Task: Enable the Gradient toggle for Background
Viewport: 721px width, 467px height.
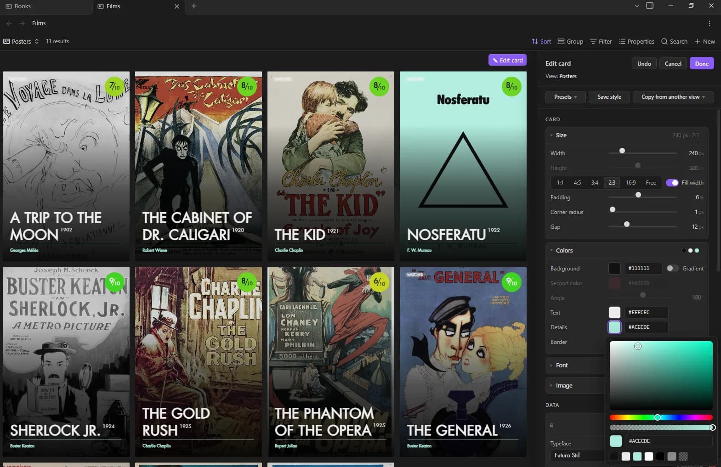Action: [672, 268]
